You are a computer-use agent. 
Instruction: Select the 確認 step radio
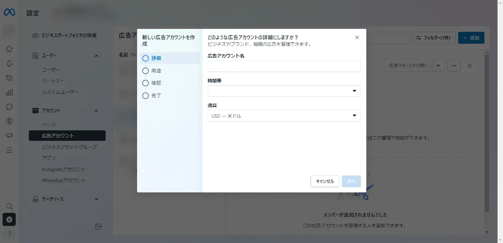coord(145,83)
